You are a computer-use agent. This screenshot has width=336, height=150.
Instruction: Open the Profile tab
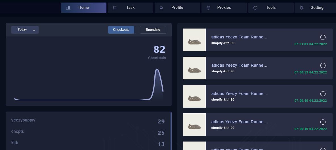click(x=177, y=8)
